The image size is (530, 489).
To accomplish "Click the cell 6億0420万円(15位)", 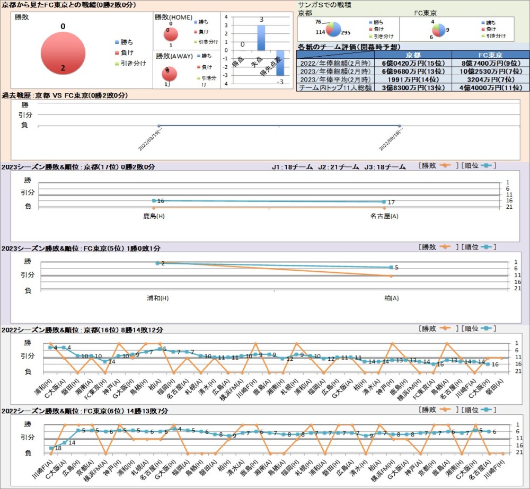I will tap(413, 63).
